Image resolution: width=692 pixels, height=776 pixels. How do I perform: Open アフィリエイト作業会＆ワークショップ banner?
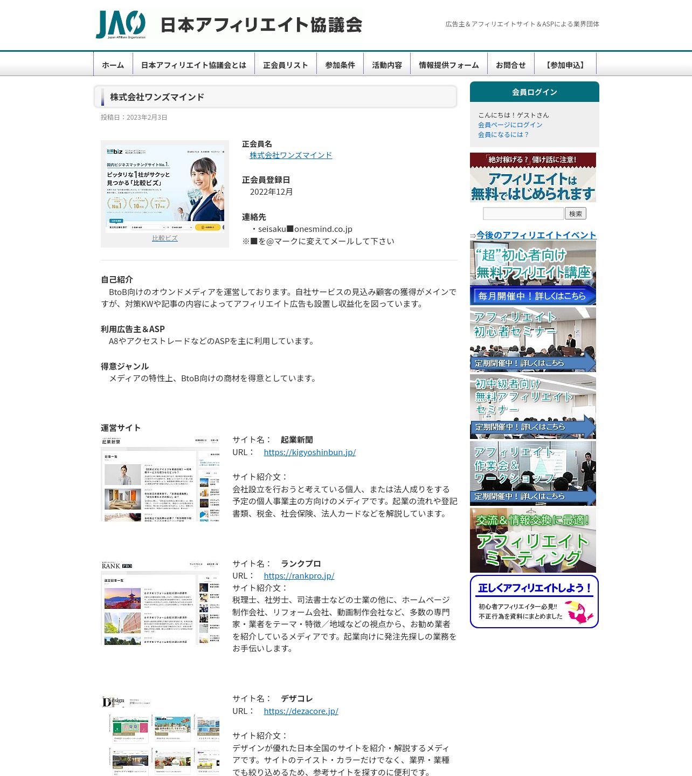(x=533, y=473)
